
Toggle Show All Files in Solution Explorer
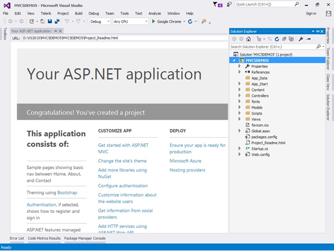[291, 39]
